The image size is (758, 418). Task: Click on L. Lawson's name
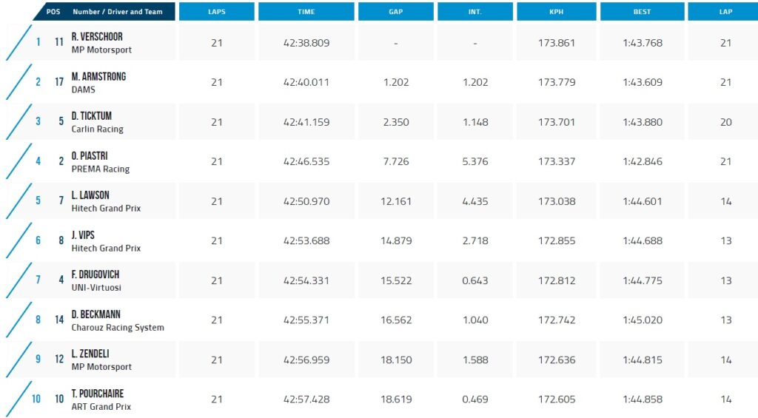[x=90, y=195]
